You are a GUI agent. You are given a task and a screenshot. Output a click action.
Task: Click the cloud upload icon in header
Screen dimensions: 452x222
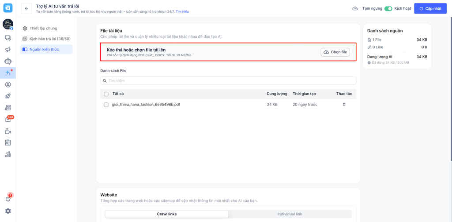[x=355, y=8]
